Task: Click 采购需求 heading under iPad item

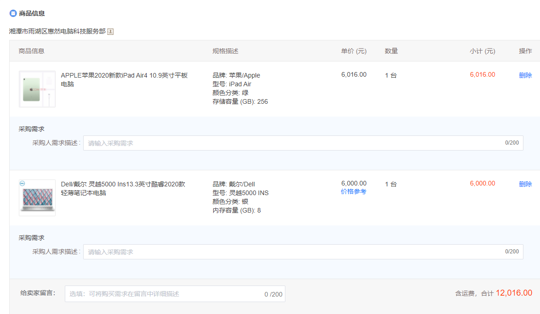Action: point(31,129)
